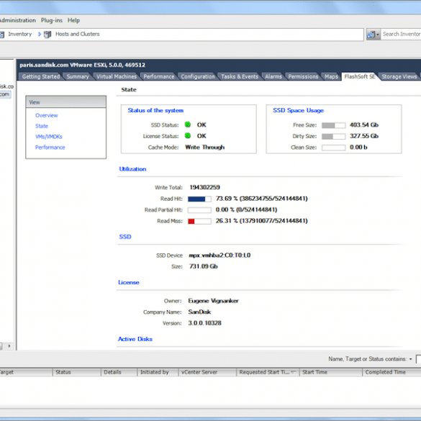Open the VMs/VMDKs link
Viewport: 421px width, 421px height.
click(49, 137)
